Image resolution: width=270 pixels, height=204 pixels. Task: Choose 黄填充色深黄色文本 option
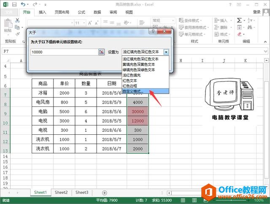[x=145, y=65]
